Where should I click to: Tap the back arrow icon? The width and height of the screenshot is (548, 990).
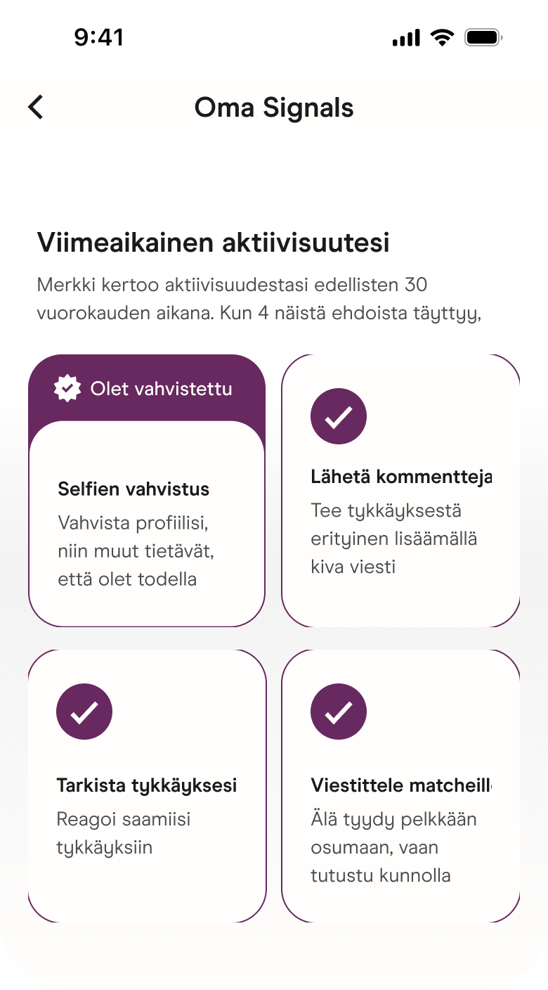pyautogui.click(x=36, y=108)
